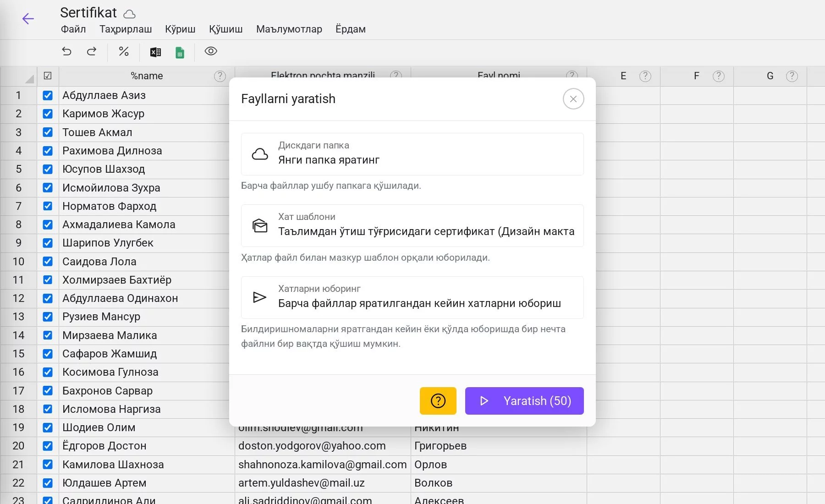Open the Кўриш menu
825x504 pixels.
[x=180, y=29]
